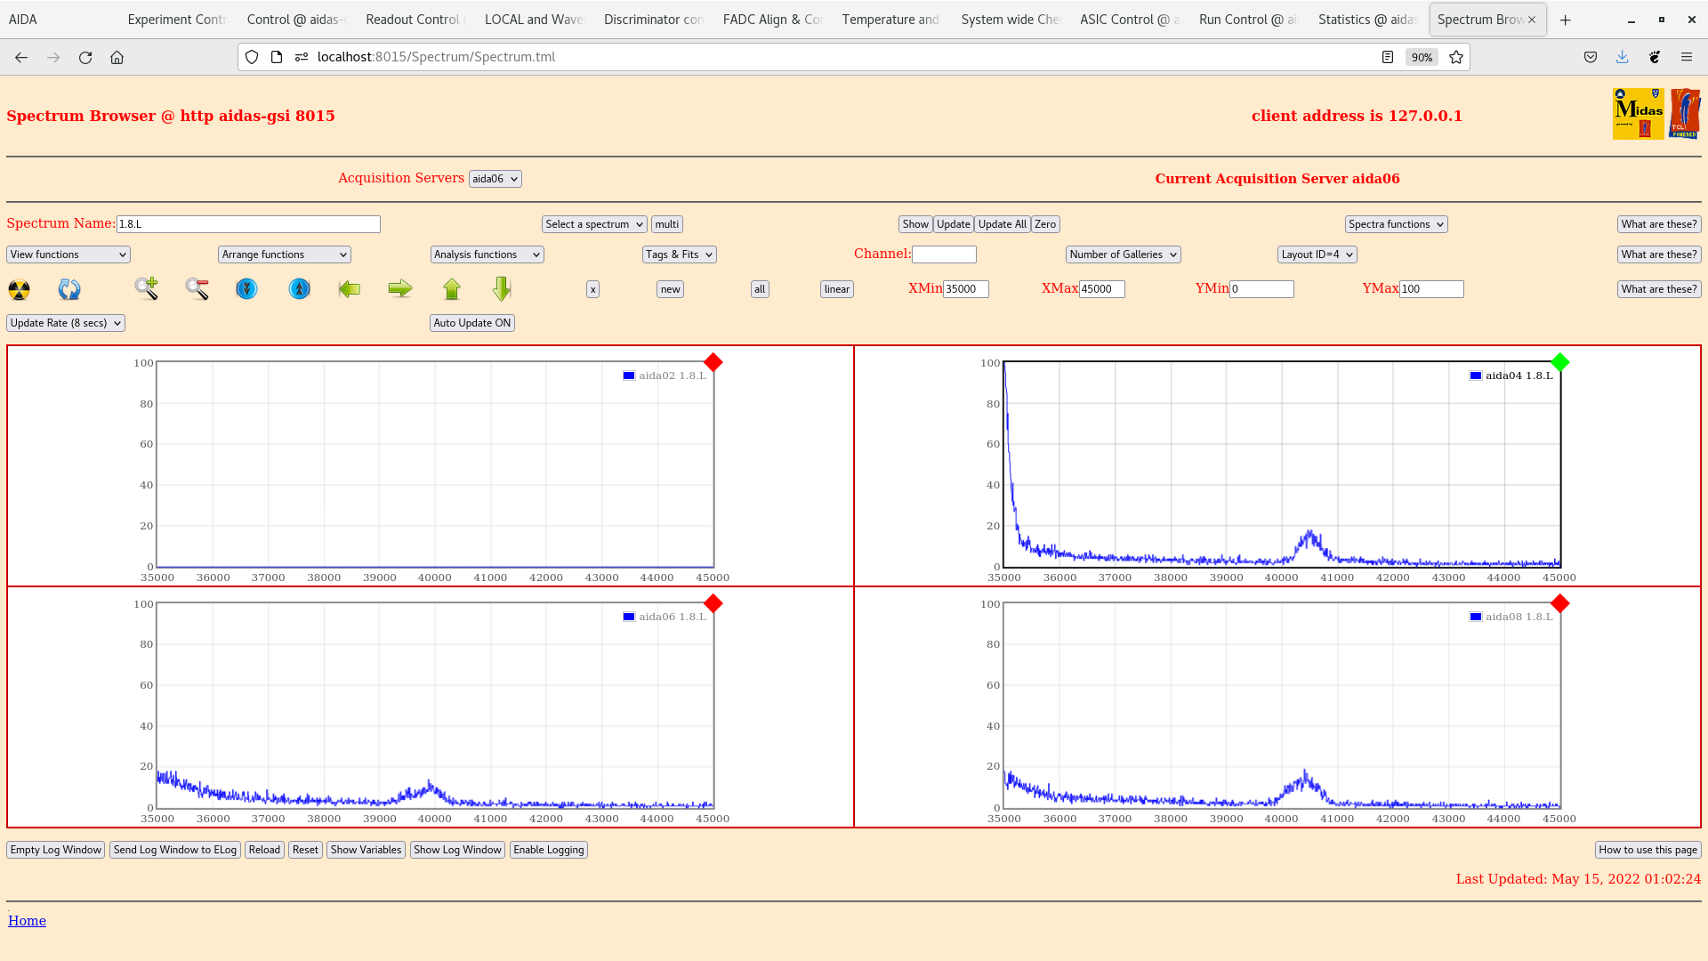Follow the Home link
This screenshot has width=1708, height=961.
27,921
